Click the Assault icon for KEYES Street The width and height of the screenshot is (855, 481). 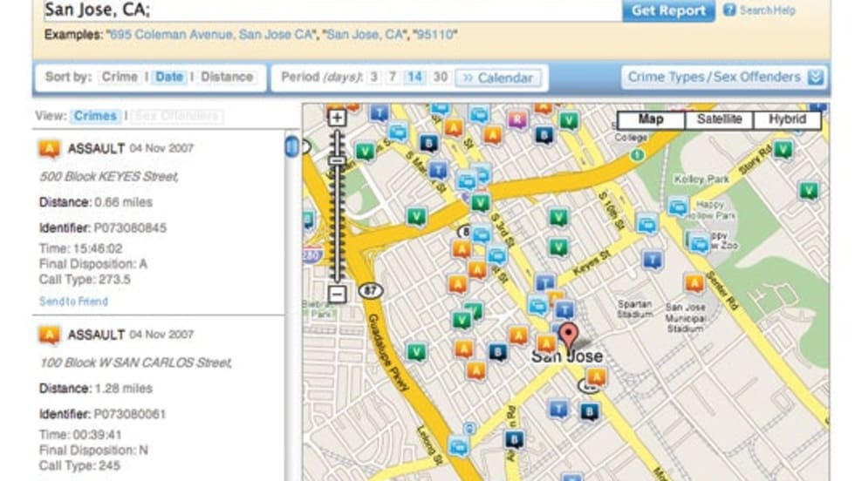pyautogui.click(x=50, y=149)
